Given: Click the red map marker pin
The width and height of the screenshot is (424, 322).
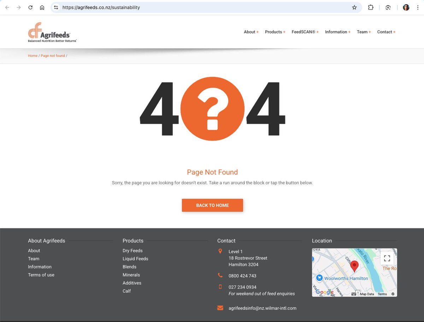Looking at the screenshot, I should [354, 267].
